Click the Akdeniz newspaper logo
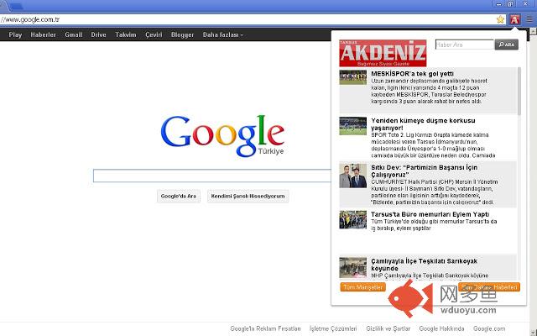Image resolution: width=537 pixels, height=336 pixels. coord(383,53)
